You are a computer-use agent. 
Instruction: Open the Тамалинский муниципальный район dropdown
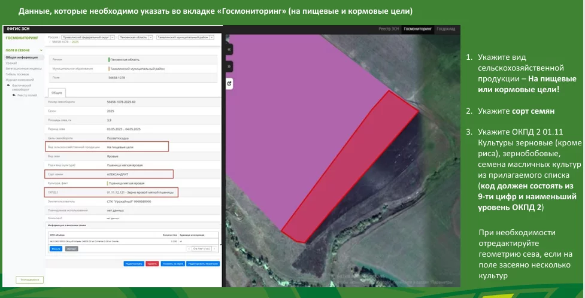pyautogui.click(x=184, y=37)
